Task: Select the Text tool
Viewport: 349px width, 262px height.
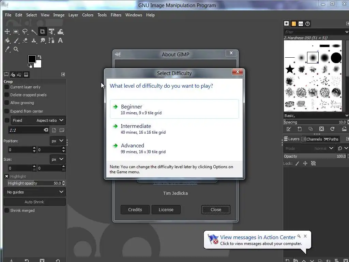Action: pyautogui.click(x=60, y=41)
